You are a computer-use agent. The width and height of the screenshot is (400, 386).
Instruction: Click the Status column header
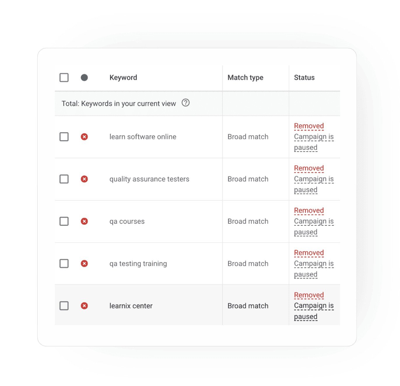click(304, 77)
